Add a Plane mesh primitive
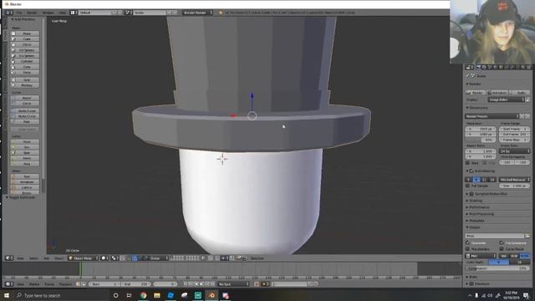Viewport: 535px width, 301px height. (x=24, y=33)
